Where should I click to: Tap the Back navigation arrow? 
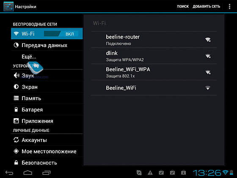click(9, 172)
